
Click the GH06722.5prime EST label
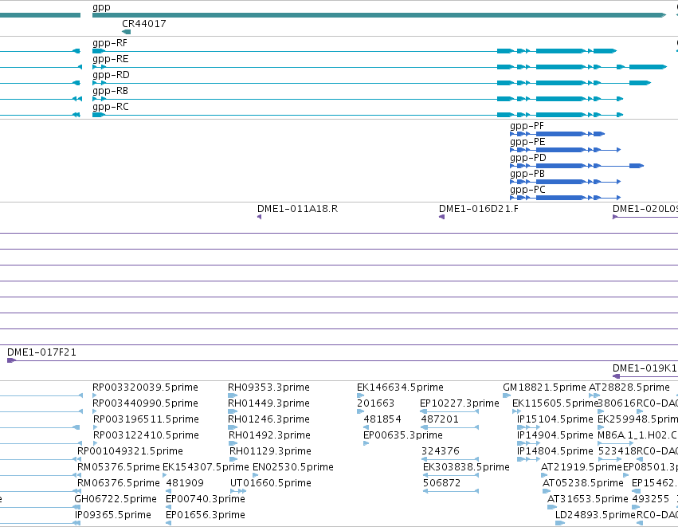tap(116, 499)
